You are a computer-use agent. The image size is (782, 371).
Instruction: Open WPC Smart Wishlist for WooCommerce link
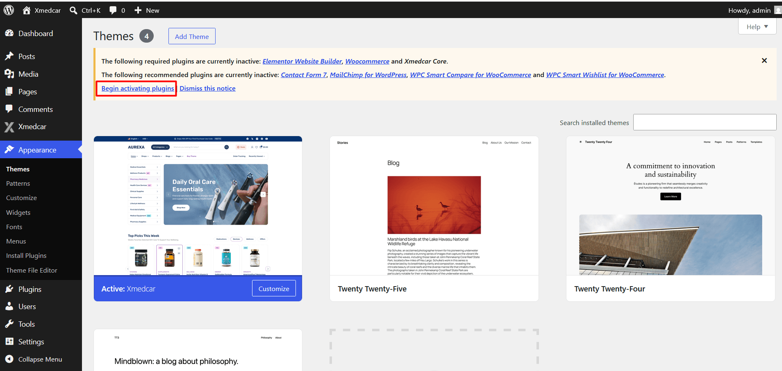[605, 75]
